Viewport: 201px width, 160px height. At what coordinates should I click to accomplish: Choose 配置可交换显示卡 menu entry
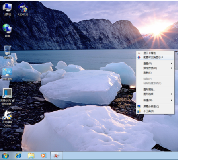coord(155,57)
